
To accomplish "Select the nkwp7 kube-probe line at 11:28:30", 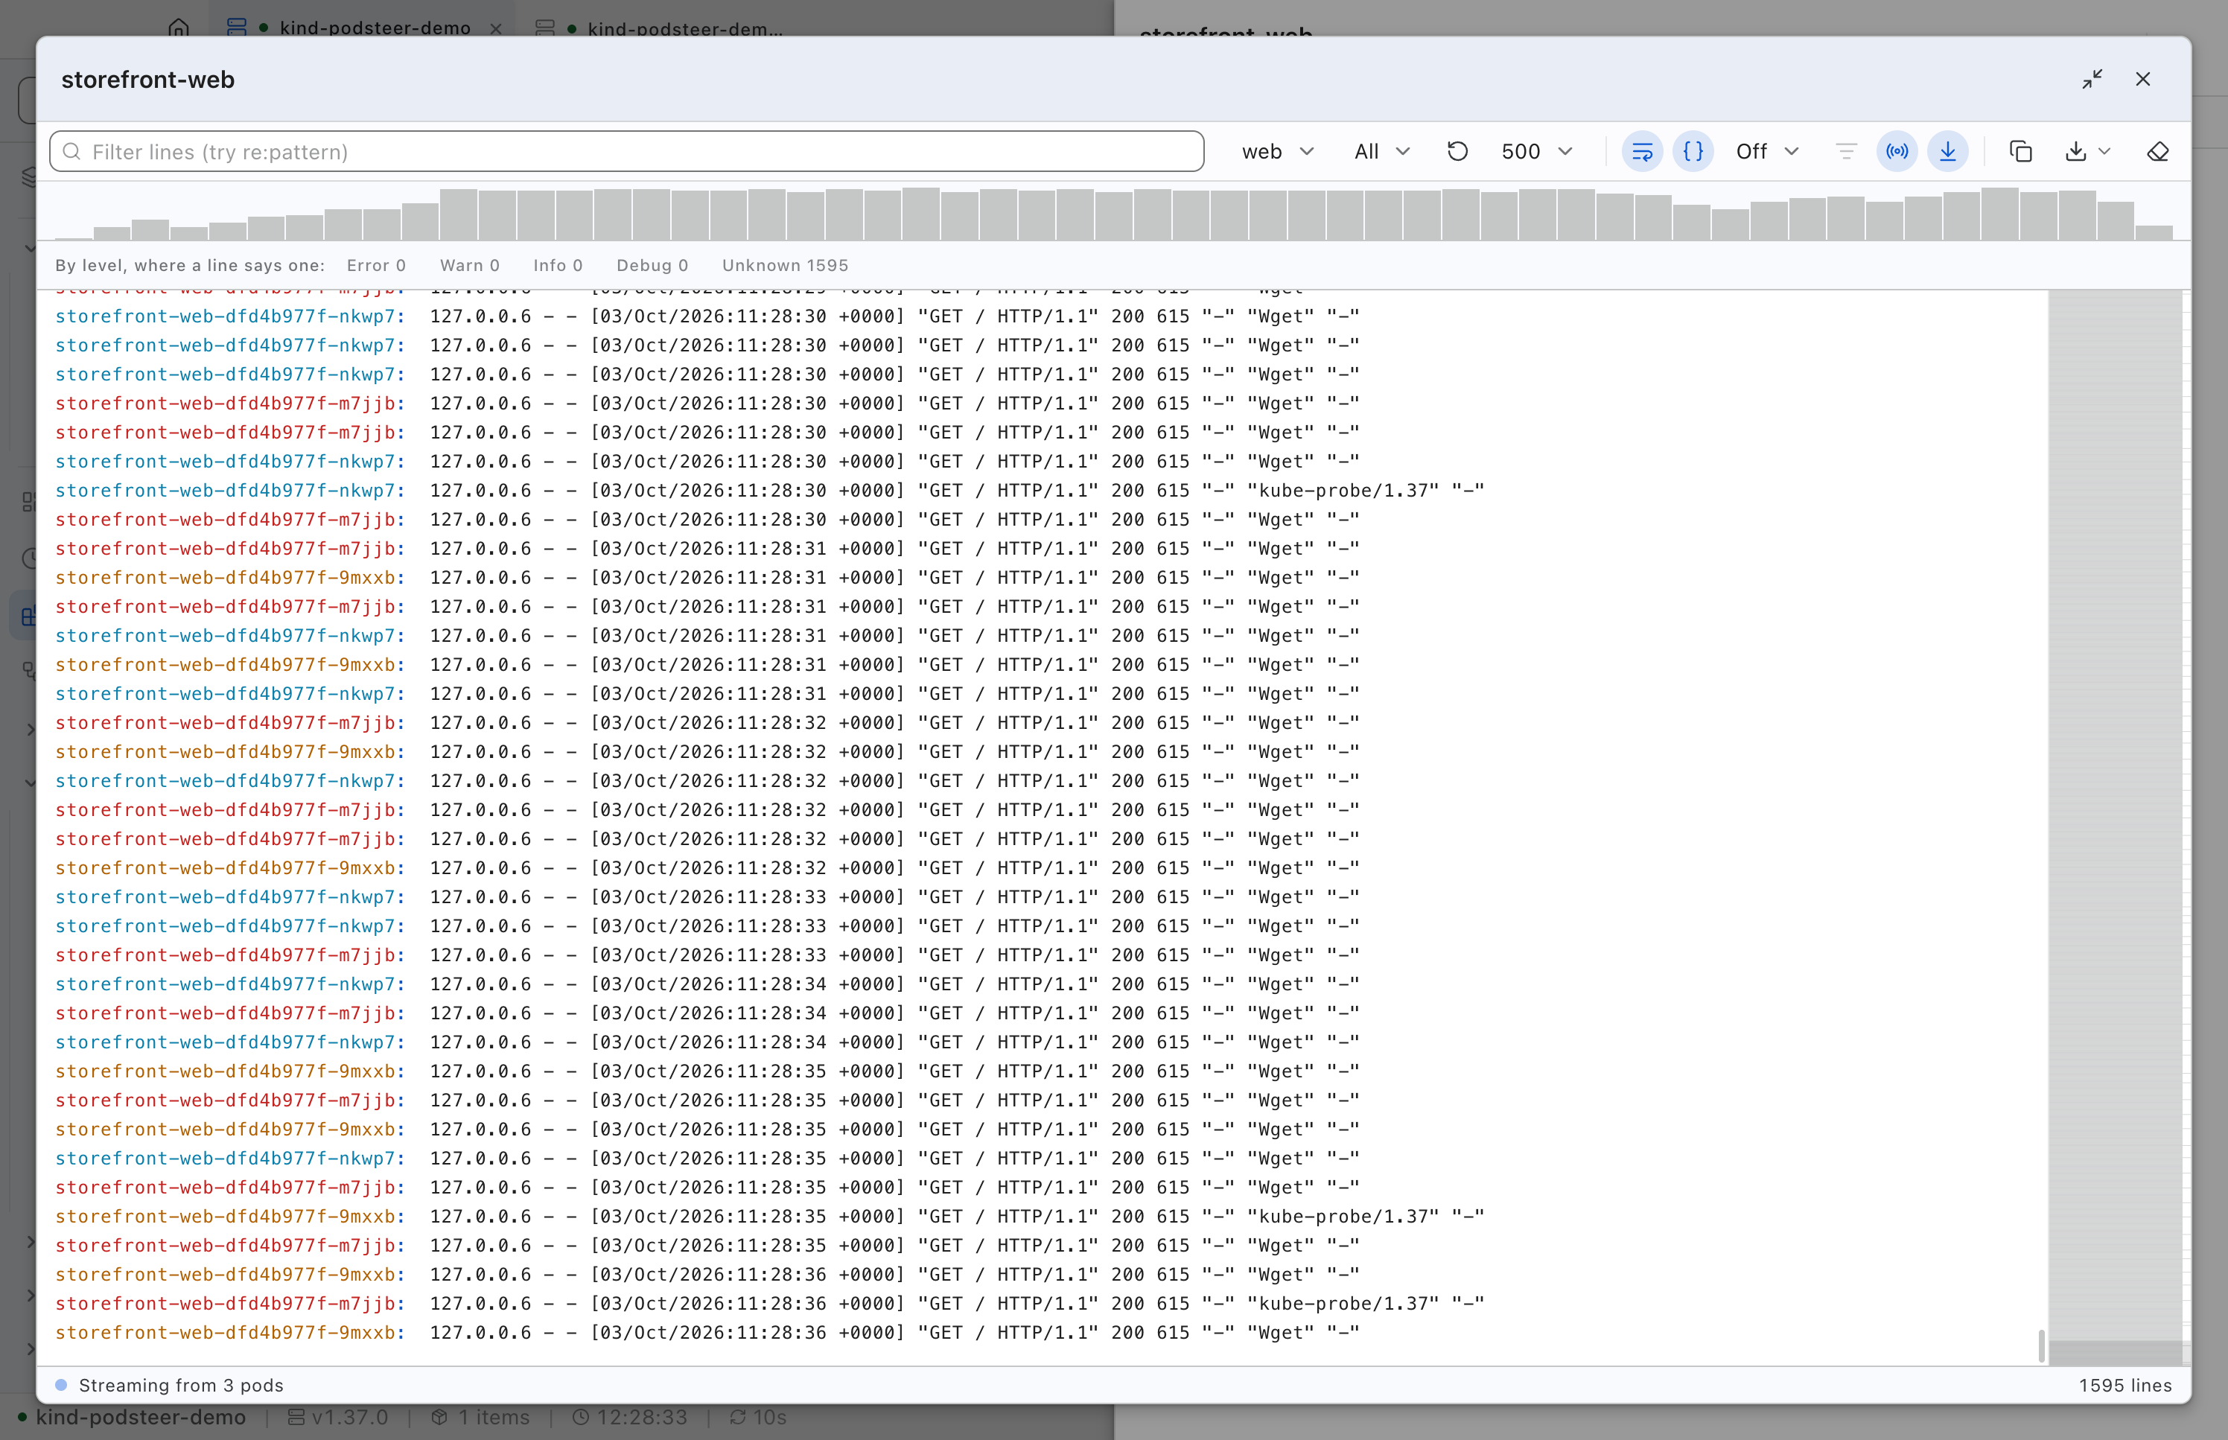I will (x=769, y=491).
